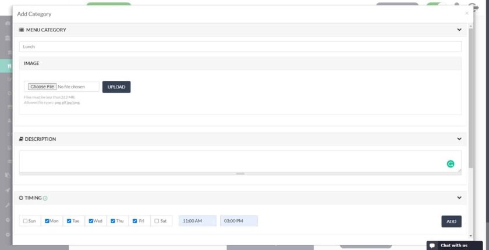Click the Add timing button
489x250 pixels.
pyautogui.click(x=451, y=222)
